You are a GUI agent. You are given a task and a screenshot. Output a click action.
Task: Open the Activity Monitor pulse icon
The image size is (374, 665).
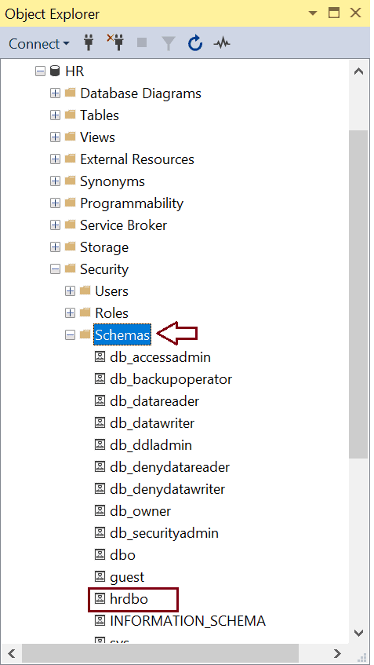(222, 43)
